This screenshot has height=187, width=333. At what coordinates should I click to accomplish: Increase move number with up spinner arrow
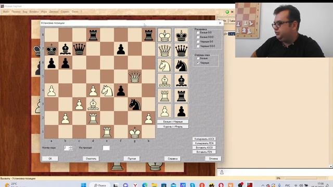71,146
